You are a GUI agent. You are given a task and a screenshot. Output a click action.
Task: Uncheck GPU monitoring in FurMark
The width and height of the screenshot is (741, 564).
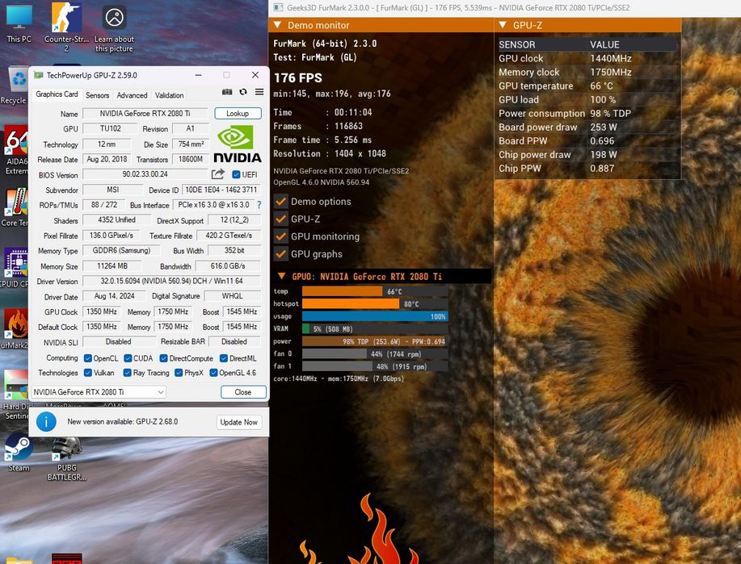pos(280,236)
